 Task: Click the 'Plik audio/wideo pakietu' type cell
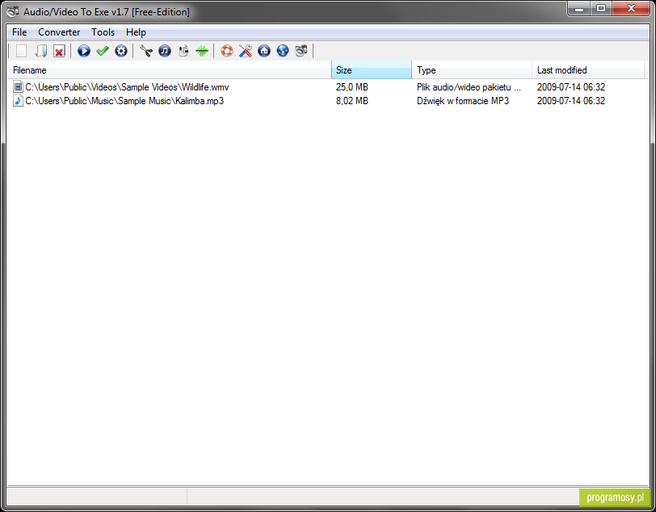(x=469, y=87)
